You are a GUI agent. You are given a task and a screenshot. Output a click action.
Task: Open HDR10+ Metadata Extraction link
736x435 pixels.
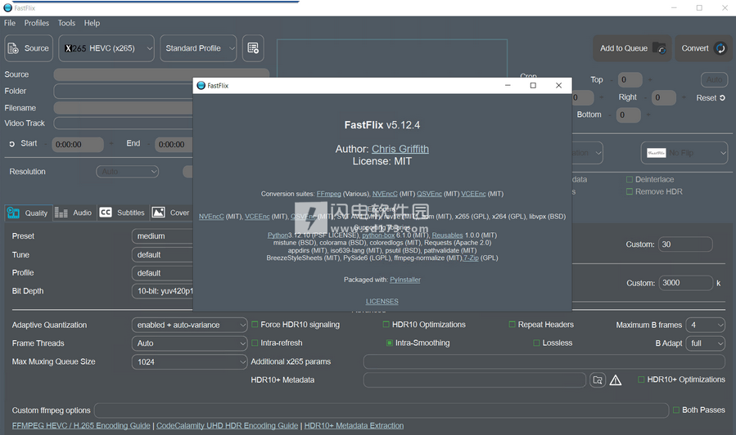pos(354,426)
